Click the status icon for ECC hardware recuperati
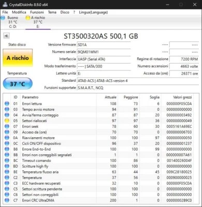This screenshot has width=202, height=207. [7, 183]
